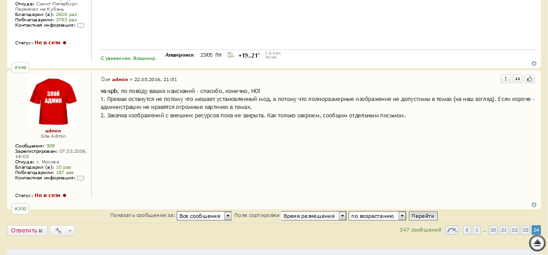Screen dimensions: 548x255
Task: Click the back-to-top icon under admin's post
Action: 534,205
